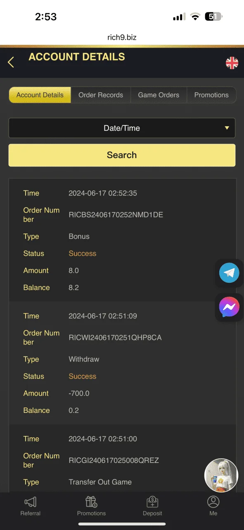
Task: Tap the floating girl avatar bubble
Action: pyautogui.click(x=221, y=475)
